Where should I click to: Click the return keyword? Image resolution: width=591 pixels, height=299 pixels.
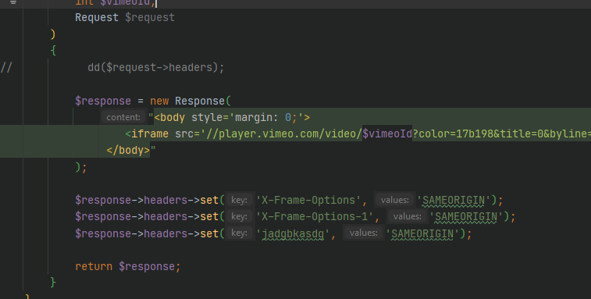(x=94, y=266)
